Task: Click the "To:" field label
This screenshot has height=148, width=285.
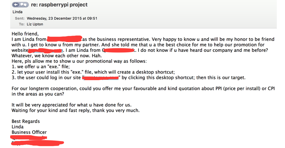Action: click(22, 24)
